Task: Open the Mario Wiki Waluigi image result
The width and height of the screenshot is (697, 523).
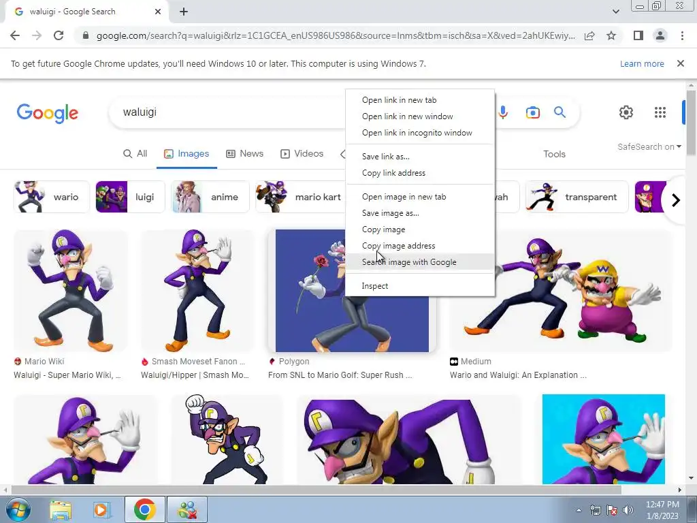Action: point(70,290)
